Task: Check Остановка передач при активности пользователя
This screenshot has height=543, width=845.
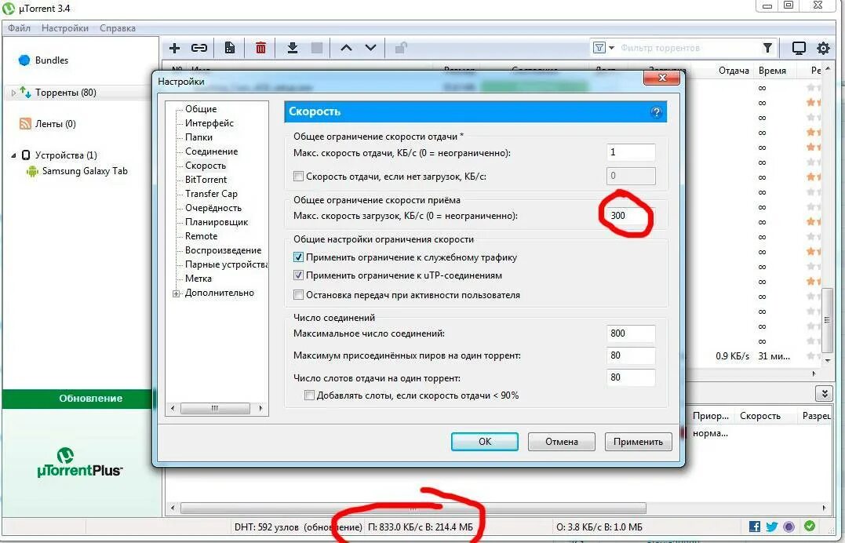Action: (x=298, y=294)
